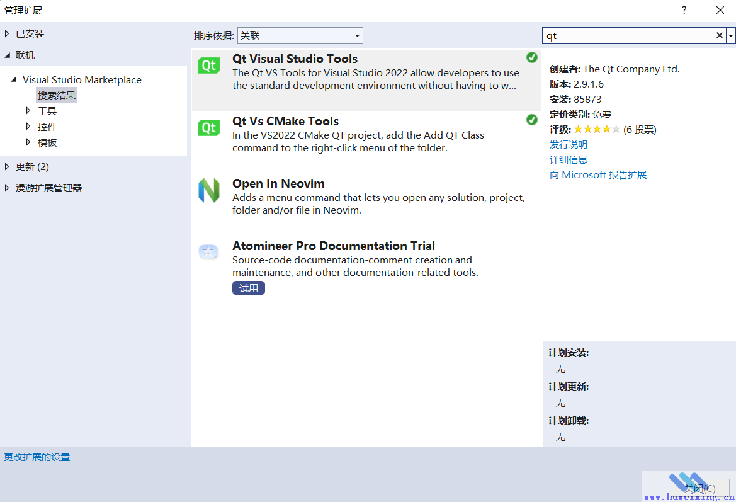The height and width of the screenshot is (502, 736).
Task: Clear the qt search text with X
Action: (x=719, y=35)
